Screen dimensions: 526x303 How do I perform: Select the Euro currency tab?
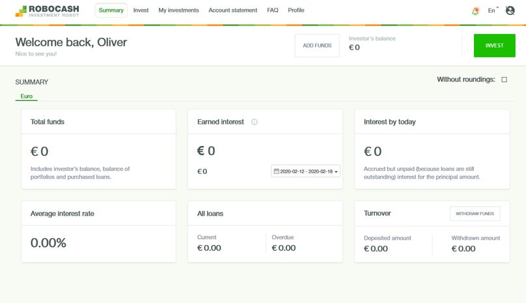(27, 96)
